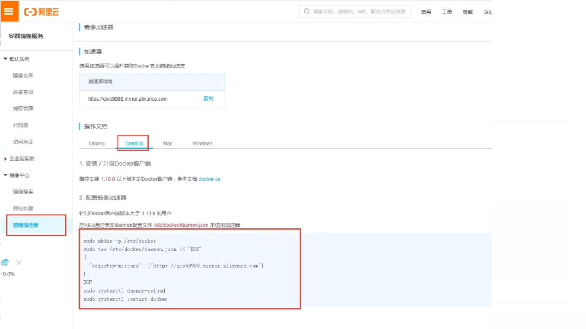This screenshot has height=329, width=586.
Task: Collapse the 镜像中心 sidebar group
Action: coord(17,175)
